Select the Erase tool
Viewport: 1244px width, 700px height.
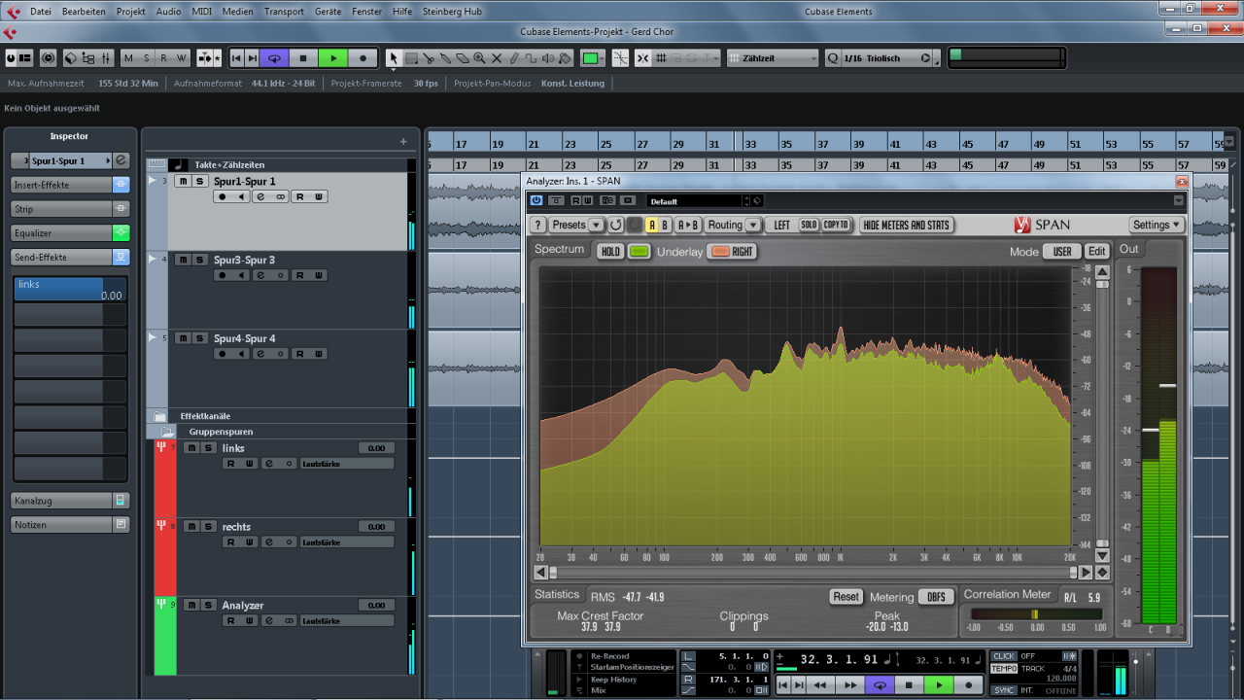463,58
